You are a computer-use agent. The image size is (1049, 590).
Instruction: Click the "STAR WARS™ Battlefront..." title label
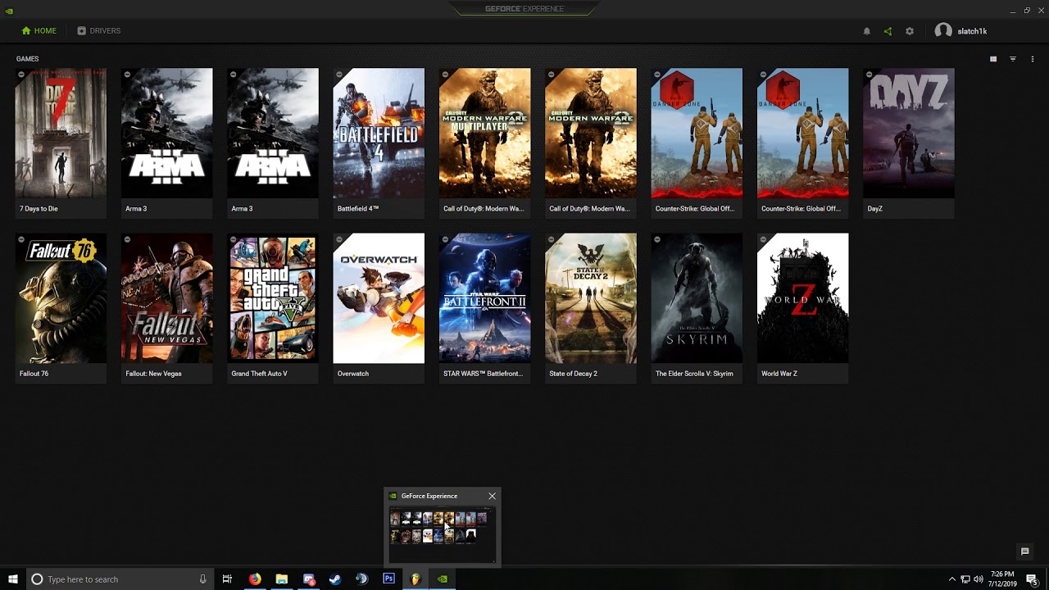tap(483, 374)
